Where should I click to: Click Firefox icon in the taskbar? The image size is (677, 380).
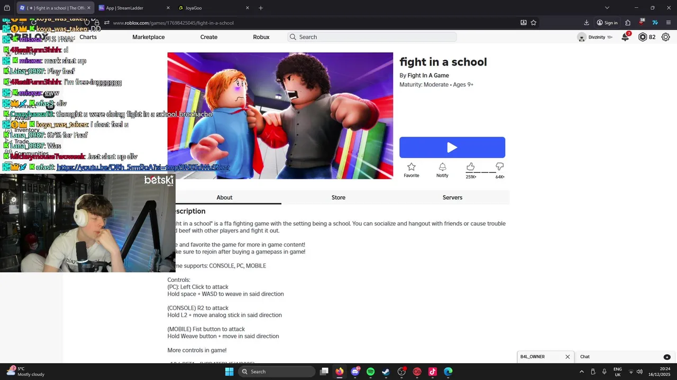[340, 372]
